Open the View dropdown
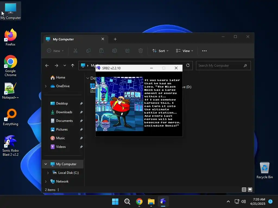 pos(184,51)
